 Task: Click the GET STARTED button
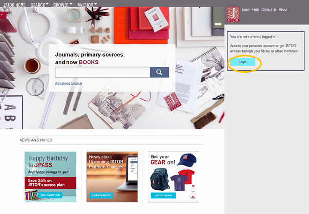pos(50,195)
